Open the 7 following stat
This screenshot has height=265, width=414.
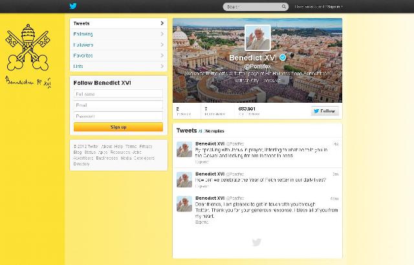(215, 111)
